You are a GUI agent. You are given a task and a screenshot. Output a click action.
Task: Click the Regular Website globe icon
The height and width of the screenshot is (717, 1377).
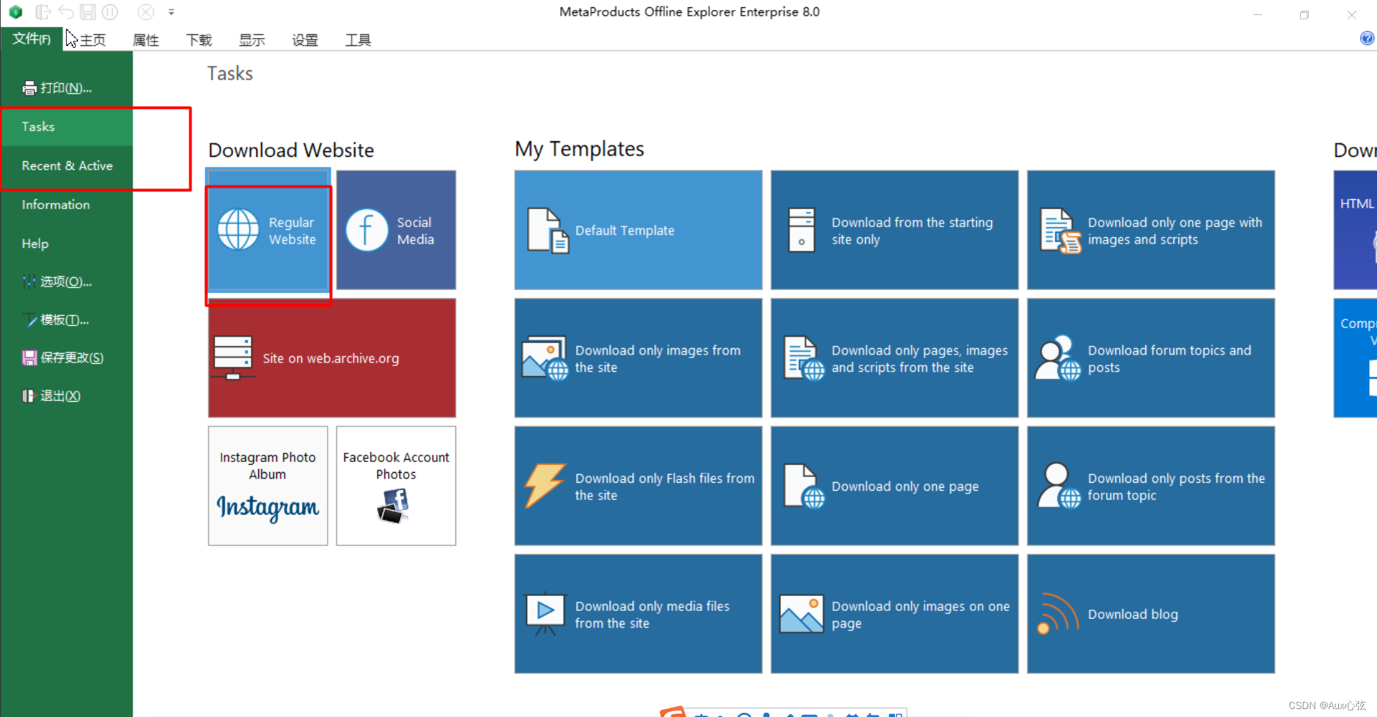(x=238, y=230)
